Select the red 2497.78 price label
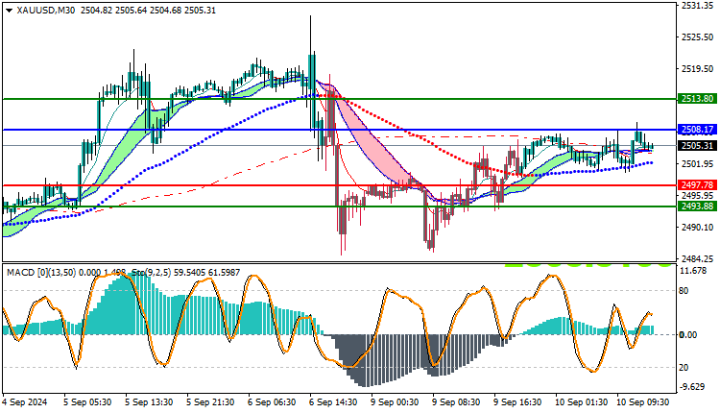Viewport: 720px width, 413px height. [697, 185]
